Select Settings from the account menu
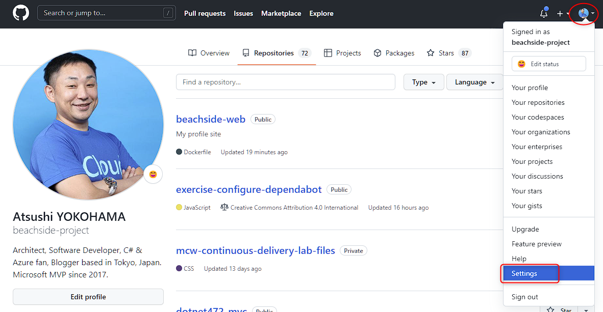 [x=524, y=273]
